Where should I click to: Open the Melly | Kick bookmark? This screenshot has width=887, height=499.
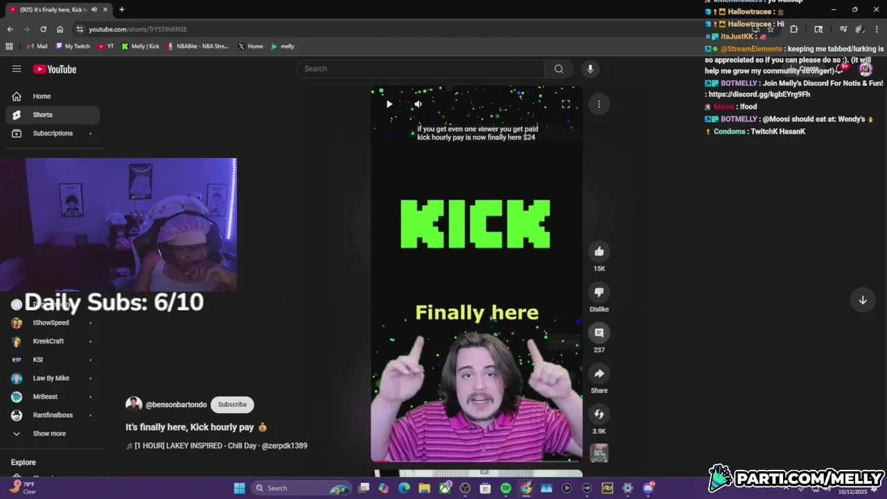(x=141, y=46)
